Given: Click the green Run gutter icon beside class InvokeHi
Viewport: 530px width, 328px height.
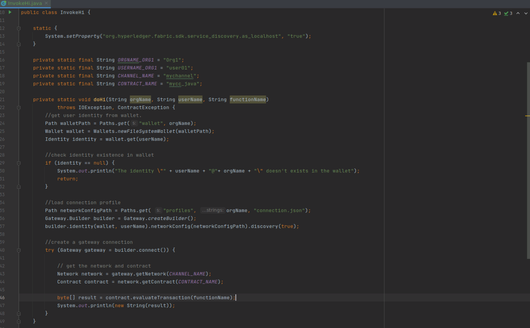Looking at the screenshot, I should (x=10, y=12).
